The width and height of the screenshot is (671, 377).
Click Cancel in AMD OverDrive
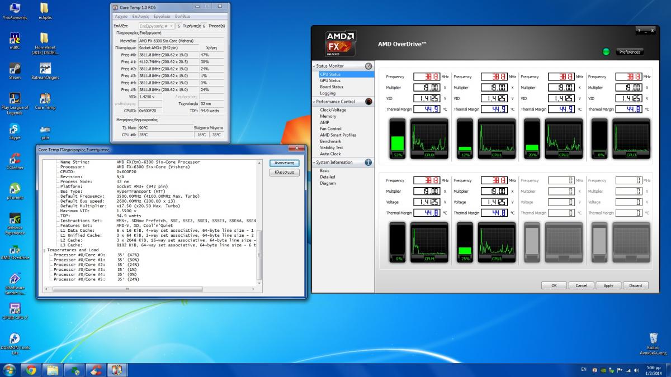[581, 285]
